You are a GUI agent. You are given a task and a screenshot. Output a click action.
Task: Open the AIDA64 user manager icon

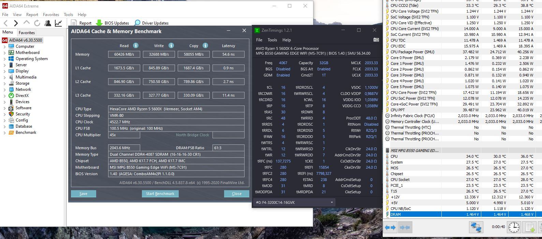(48, 23)
